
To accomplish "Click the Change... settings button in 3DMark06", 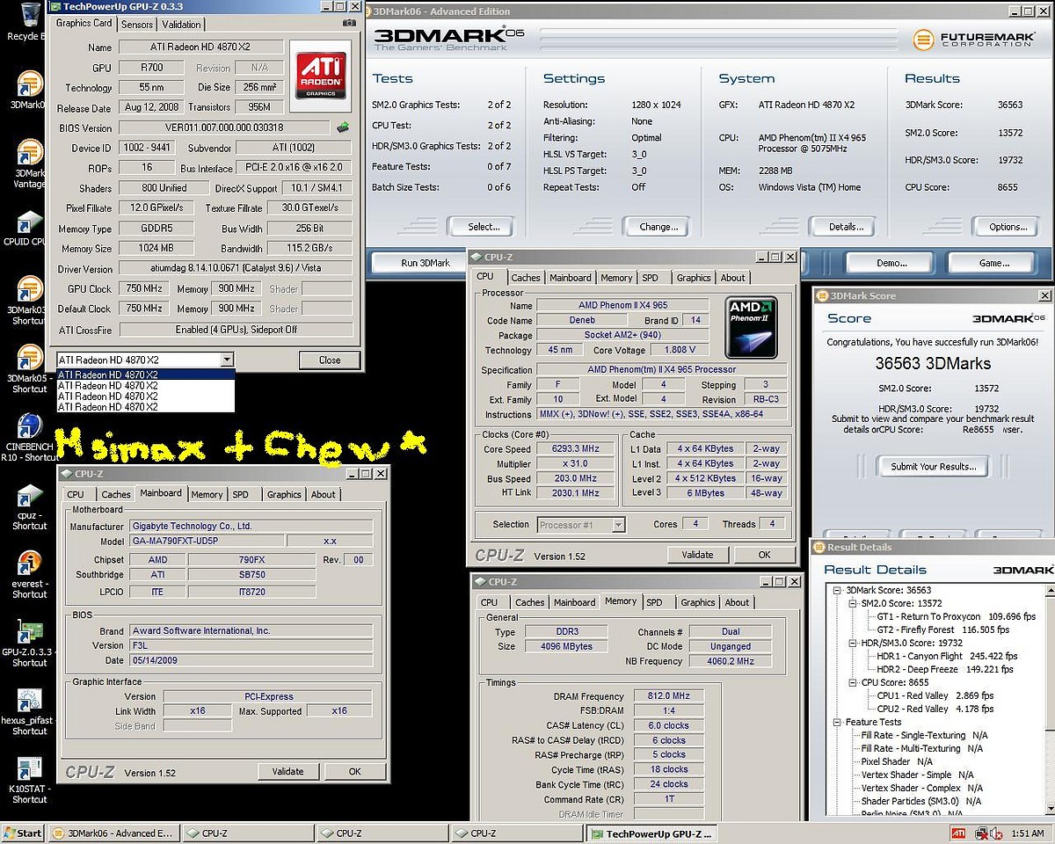I will (x=658, y=227).
